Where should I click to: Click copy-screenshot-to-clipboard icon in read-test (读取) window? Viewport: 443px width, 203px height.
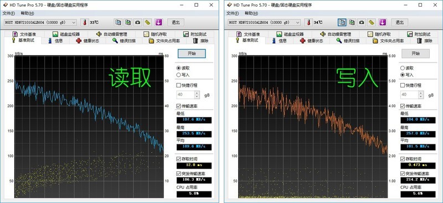click(x=128, y=22)
